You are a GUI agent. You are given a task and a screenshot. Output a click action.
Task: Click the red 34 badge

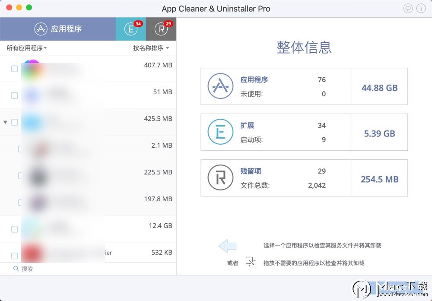(138, 24)
